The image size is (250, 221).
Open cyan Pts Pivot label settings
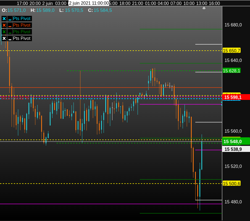[x=22, y=19]
